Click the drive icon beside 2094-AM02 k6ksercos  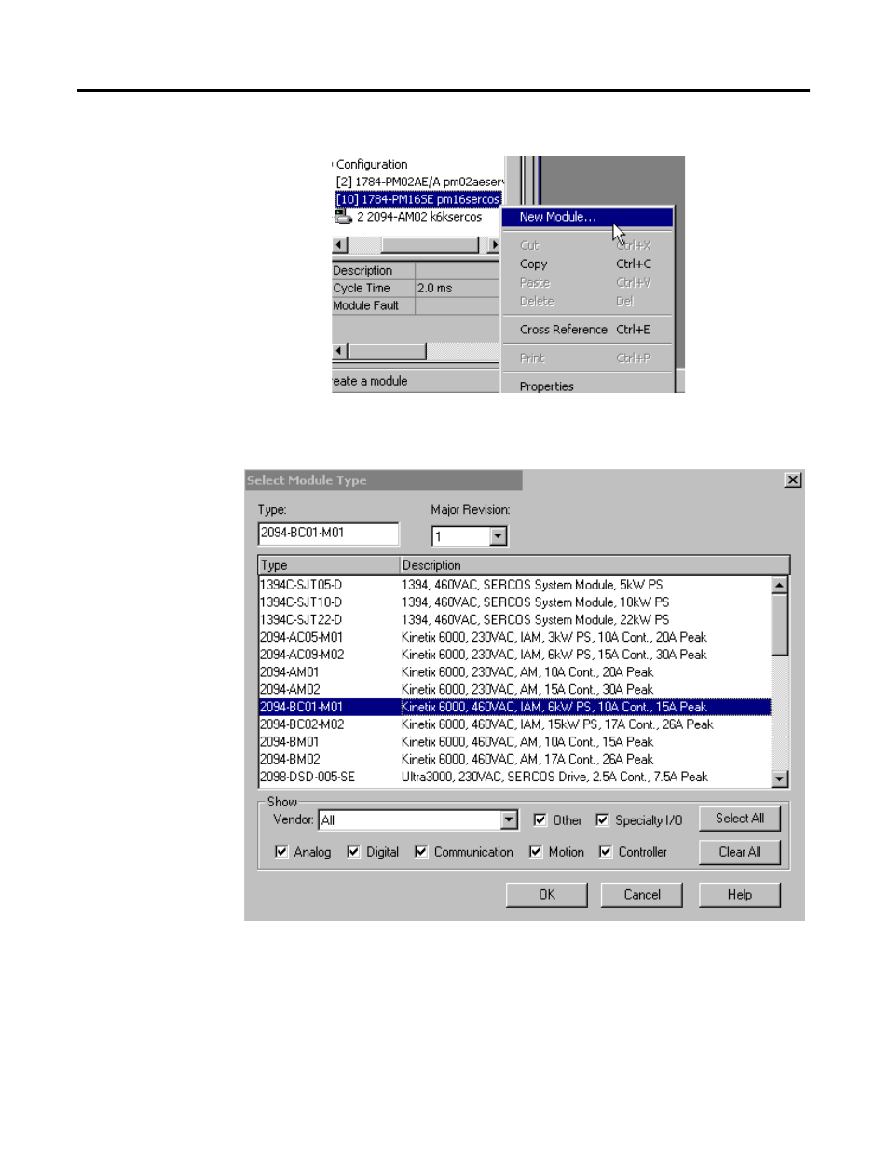coord(343,217)
